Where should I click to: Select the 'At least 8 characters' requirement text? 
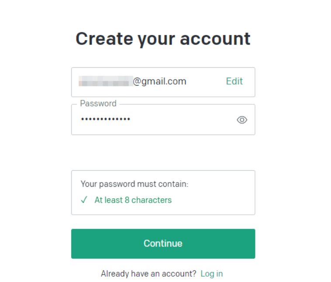[x=133, y=200]
